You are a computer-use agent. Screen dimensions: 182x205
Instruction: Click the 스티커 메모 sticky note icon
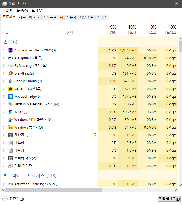pyautogui.click(x=10, y=158)
